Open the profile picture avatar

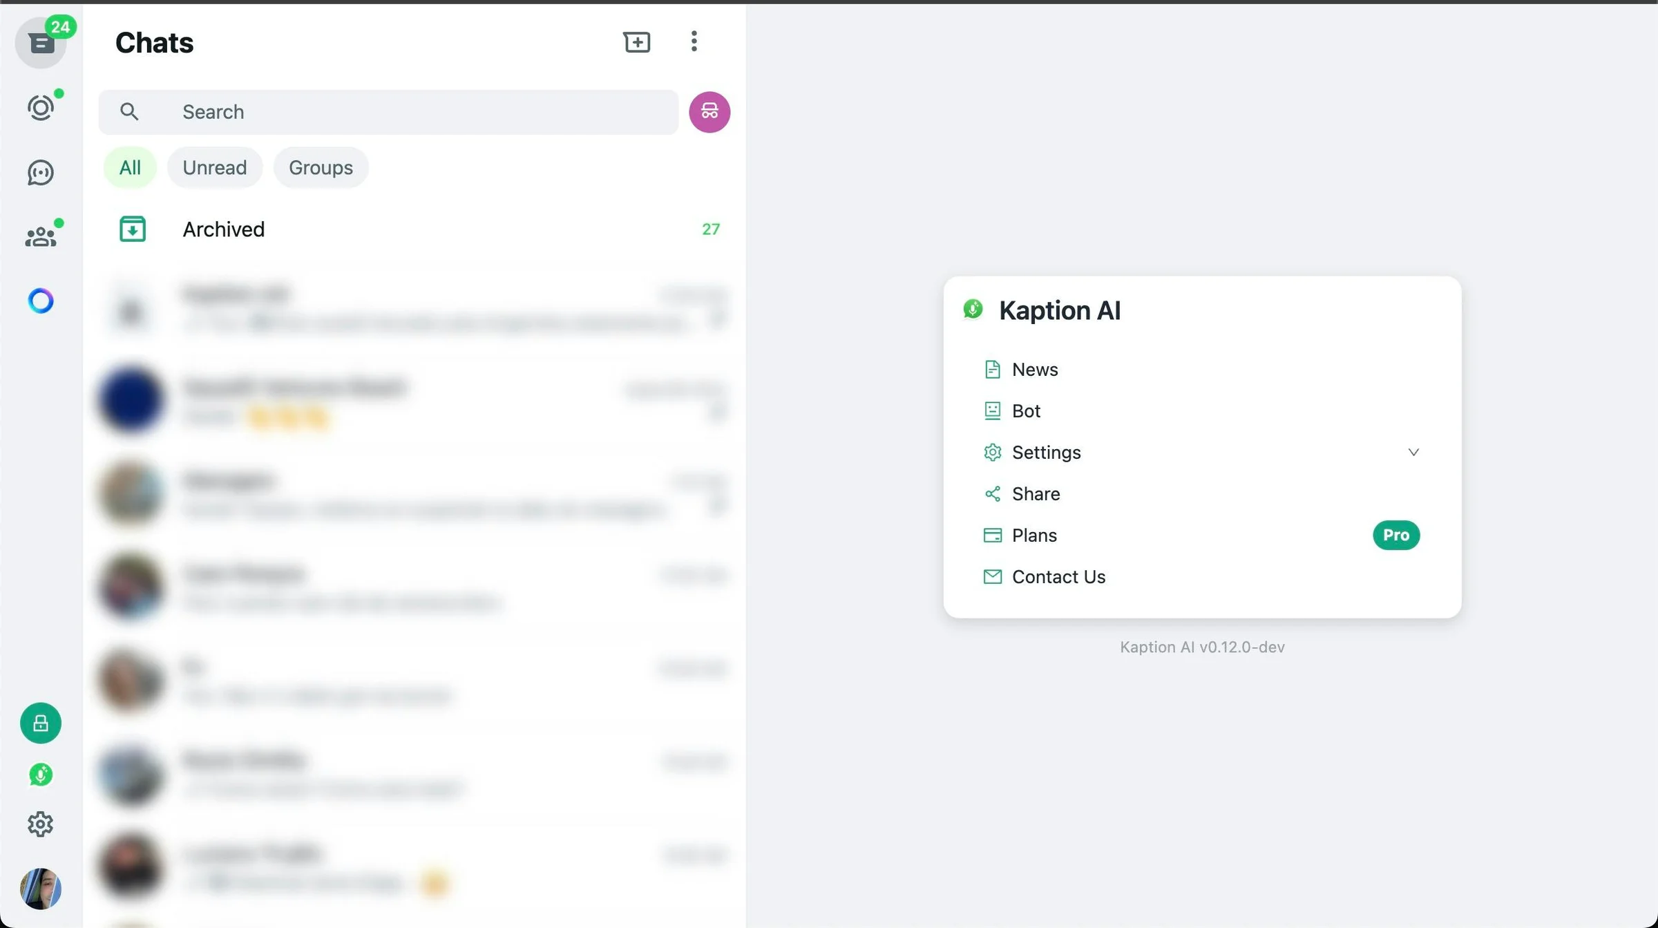(41, 889)
